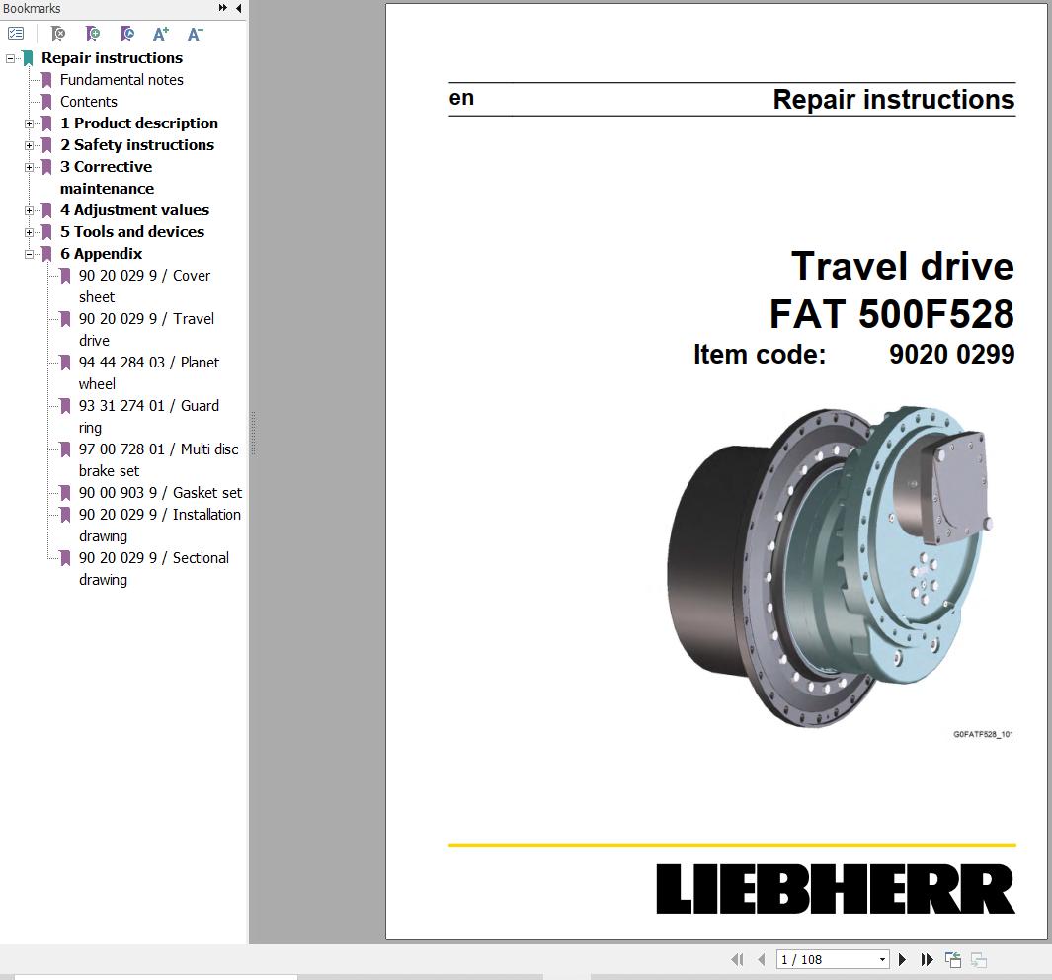The width and height of the screenshot is (1052, 980).
Task: Go to the next page
Action: coord(903,960)
